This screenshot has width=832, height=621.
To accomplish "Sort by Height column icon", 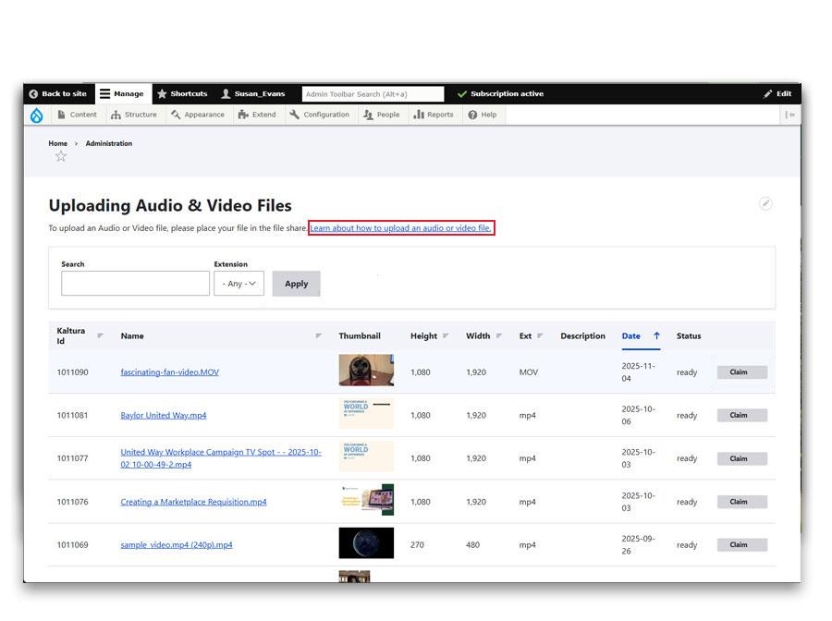I will pos(446,335).
